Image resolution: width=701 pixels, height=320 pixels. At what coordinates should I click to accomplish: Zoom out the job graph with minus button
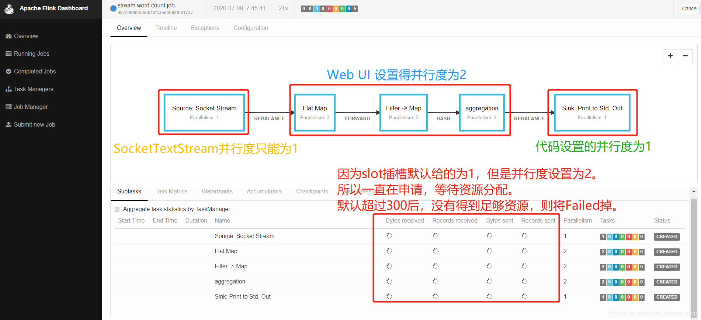[x=685, y=56]
